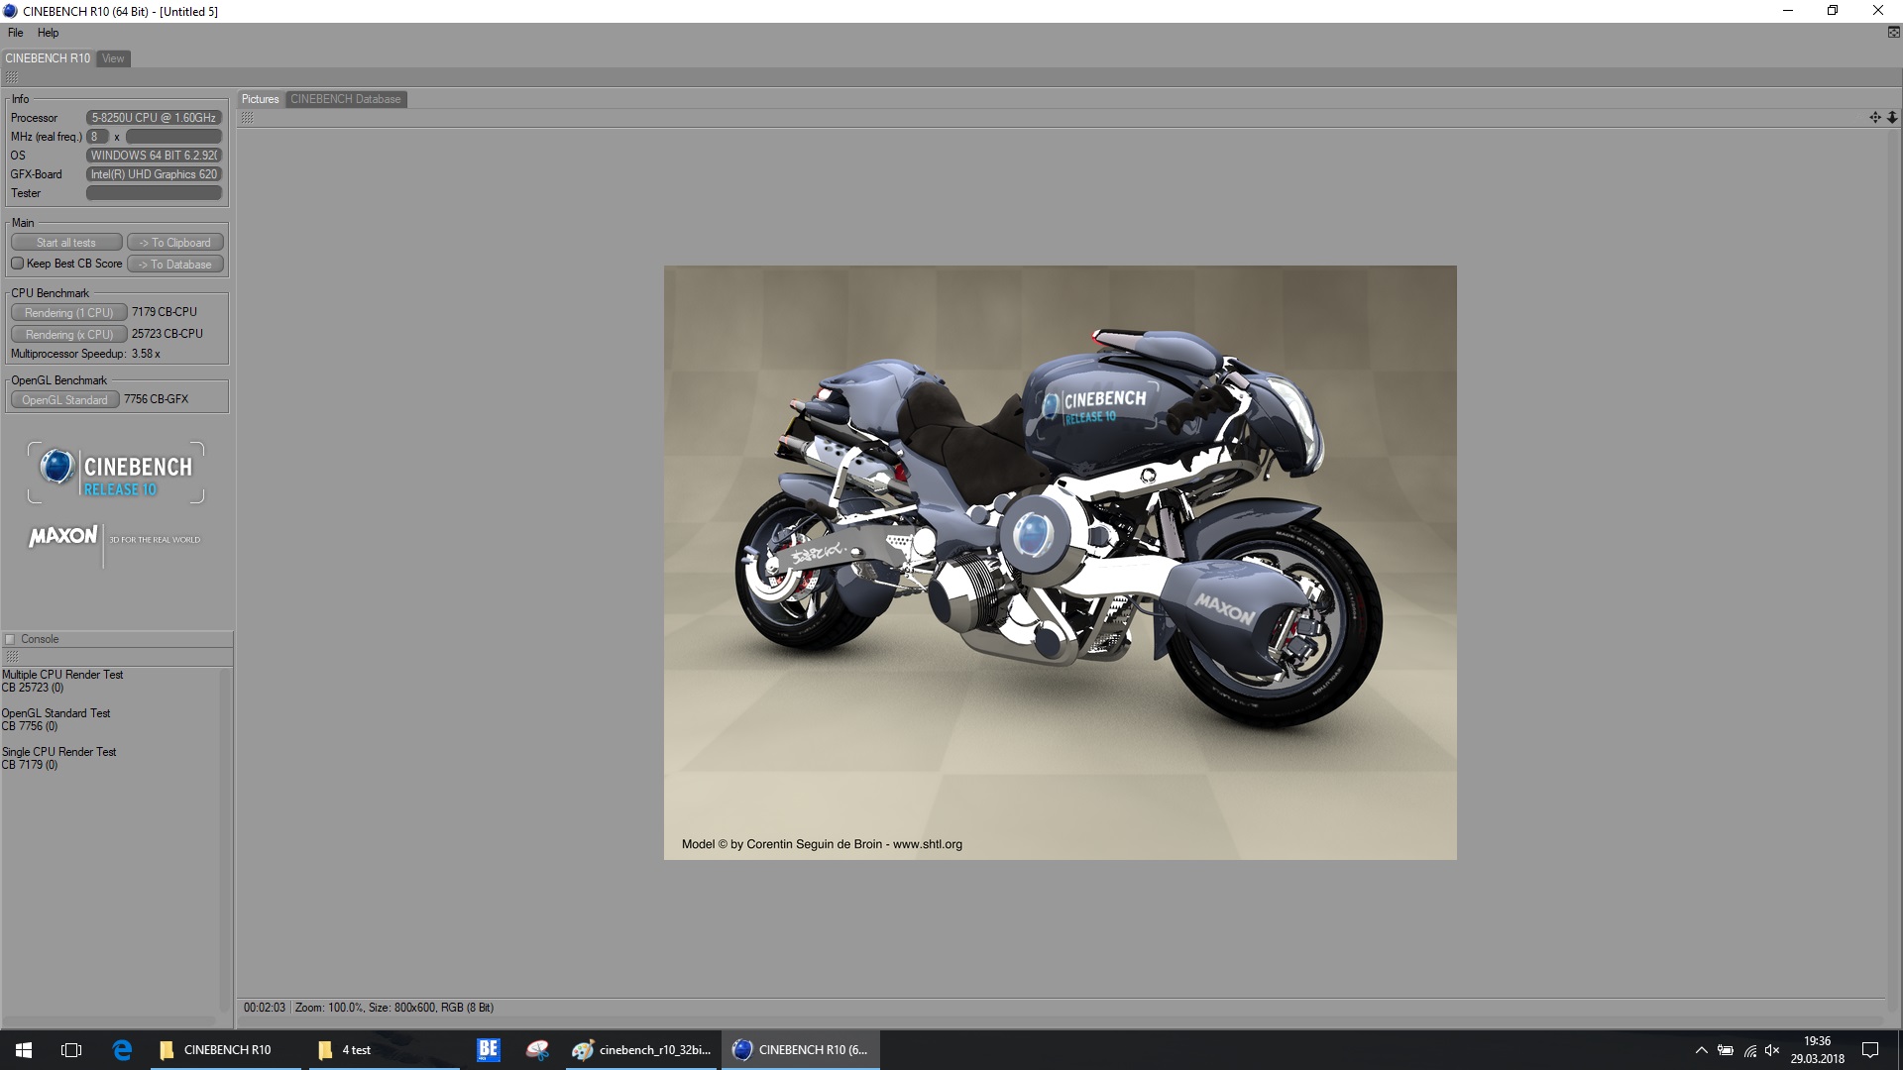Image resolution: width=1903 pixels, height=1070 pixels.
Task: Click the grip handle icon under CINEBENCH R10 tab
Action: click(12, 77)
